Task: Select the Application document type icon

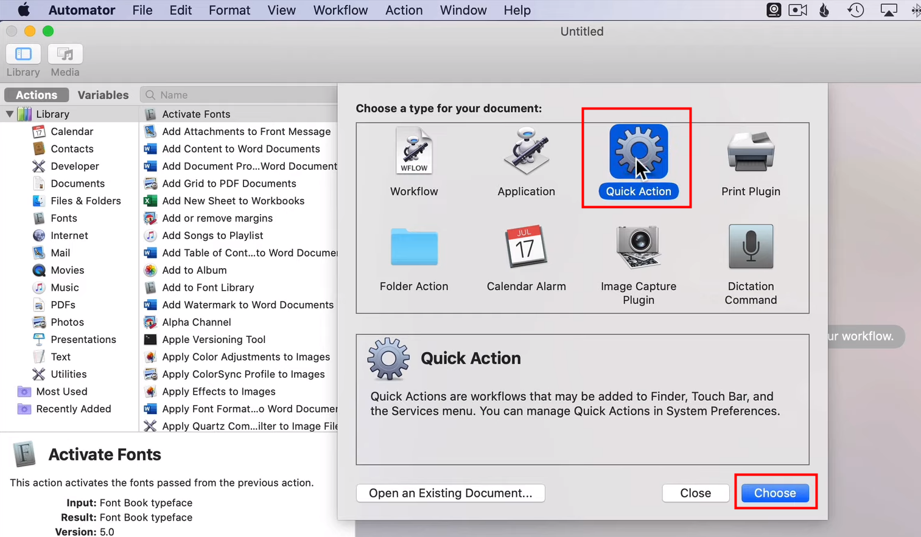Action: pos(526,151)
